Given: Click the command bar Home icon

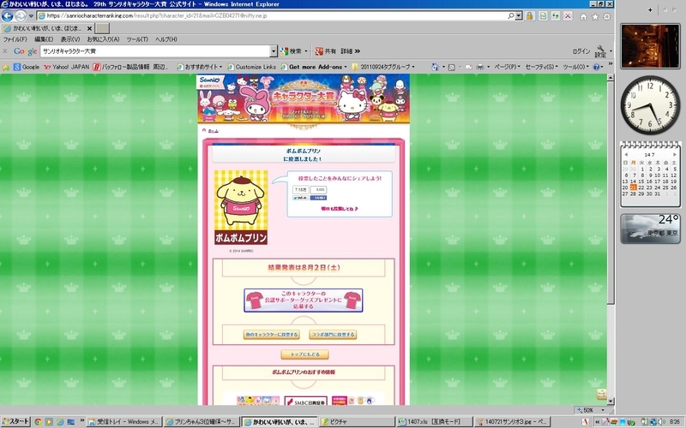Looking at the screenshot, I should tap(436, 67).
